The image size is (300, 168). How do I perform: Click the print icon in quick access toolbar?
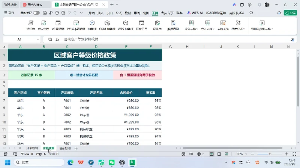pos(57,13)
